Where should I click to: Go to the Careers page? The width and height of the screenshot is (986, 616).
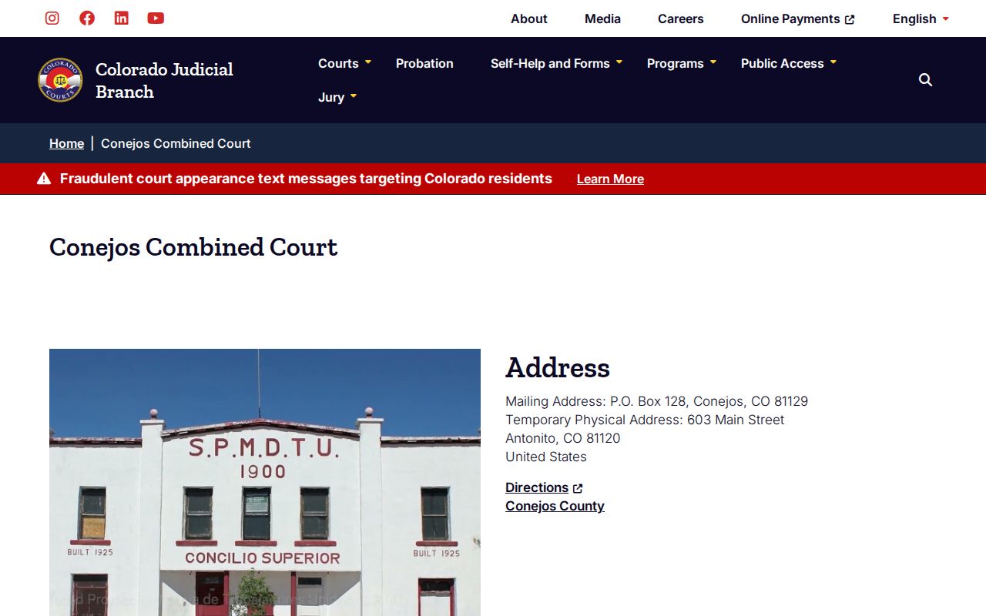pyautogui.click(x=681, y=18)
